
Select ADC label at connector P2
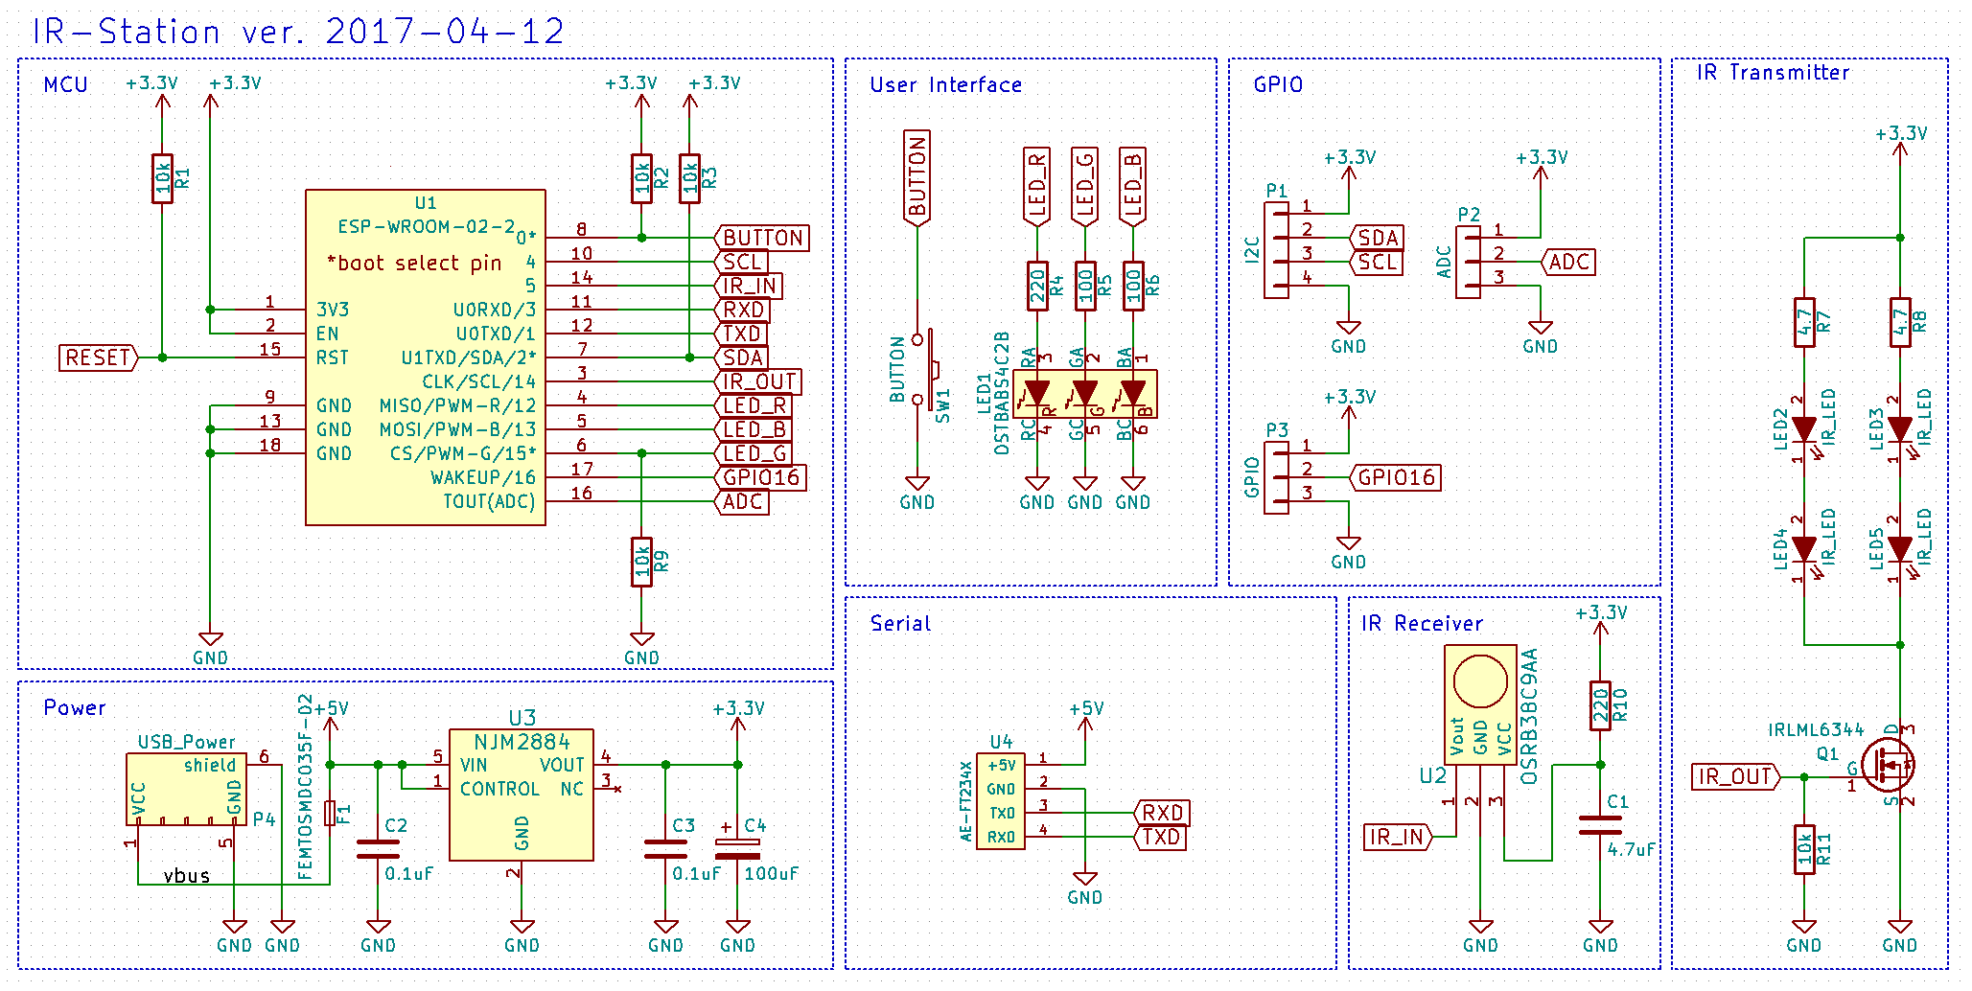(x=1568, y=262)
